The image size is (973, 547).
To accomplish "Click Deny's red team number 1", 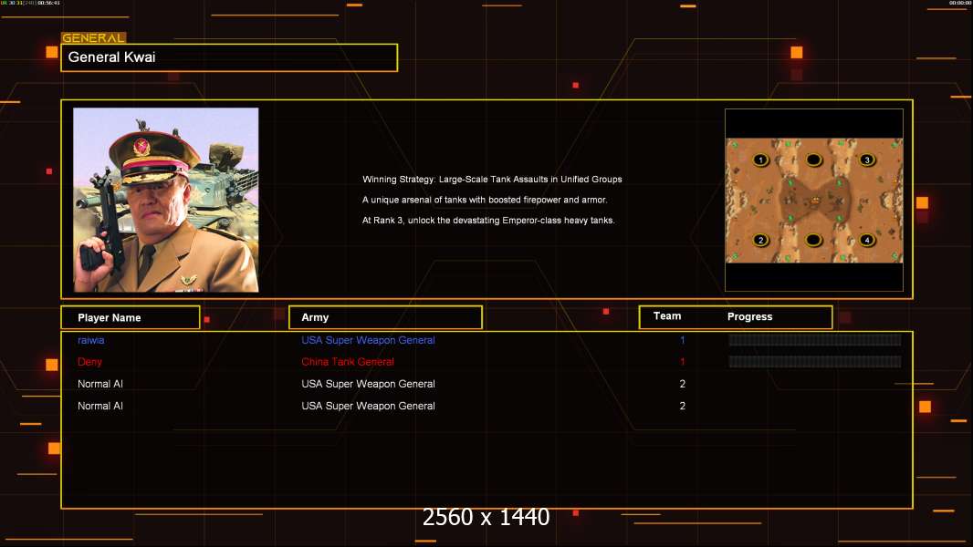I will tap(682, 362).
